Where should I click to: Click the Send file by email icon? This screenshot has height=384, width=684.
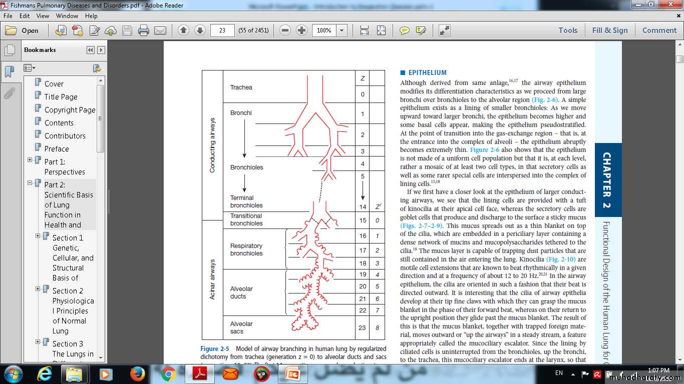(x=160, y=30)
